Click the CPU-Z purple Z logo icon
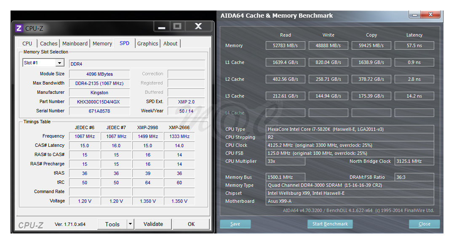This screenshot has height=244, width=454. point(19,28)
